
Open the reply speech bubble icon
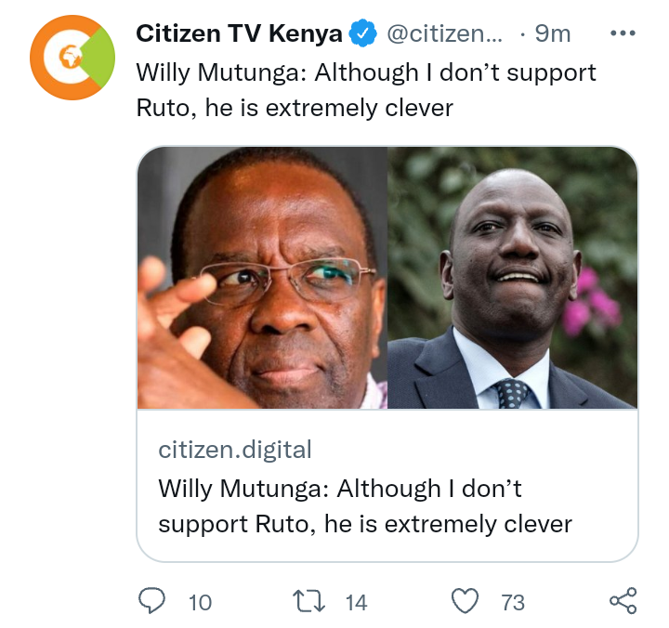pyautogui.click(x=151, y=601)
